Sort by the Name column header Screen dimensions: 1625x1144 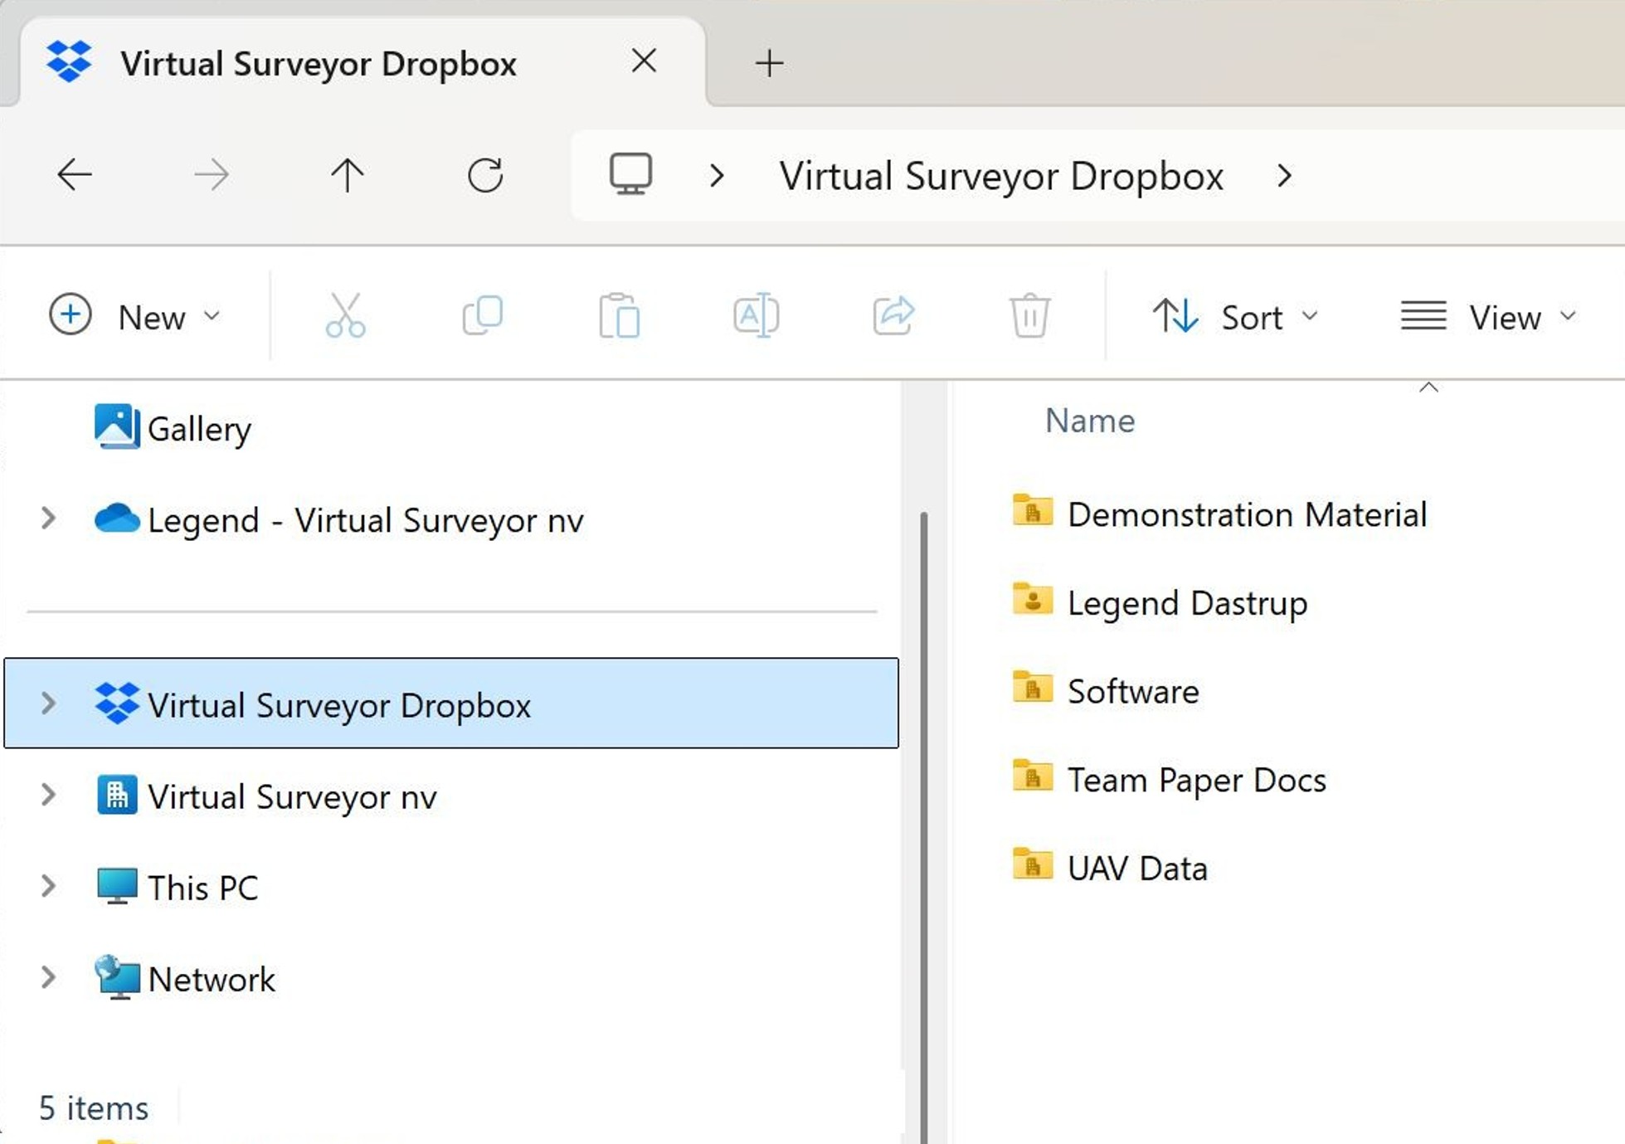pyautogui.click(x=1089, y=421)
